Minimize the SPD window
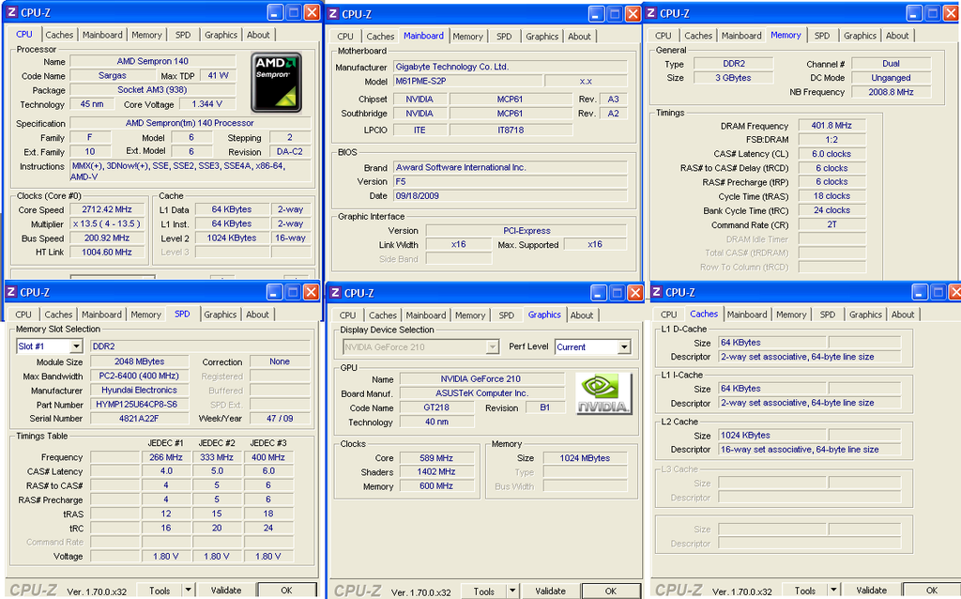Screen dimensions: 961x599 tap(275, 292)
